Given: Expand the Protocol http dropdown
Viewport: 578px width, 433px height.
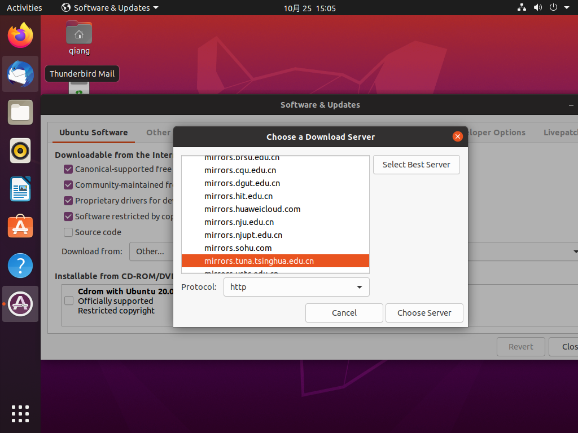Looking at the screenshot, I should (296, 287).
